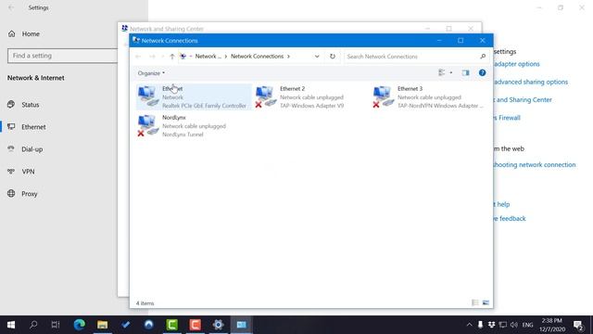Open Dial-up in Settings sidebar
Screen dimensions: 593x334
point(32,149)
